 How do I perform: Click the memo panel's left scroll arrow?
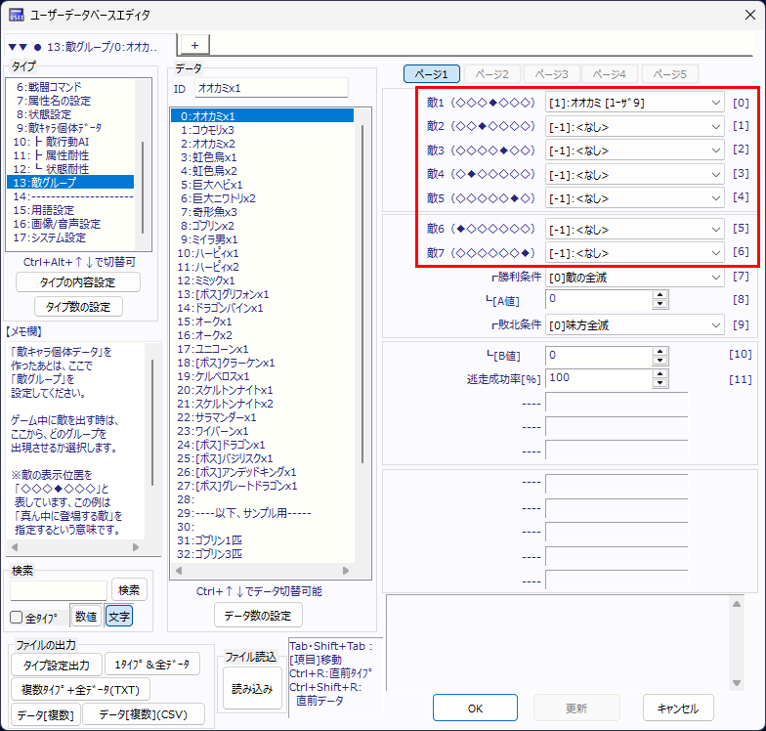point(13,548)
